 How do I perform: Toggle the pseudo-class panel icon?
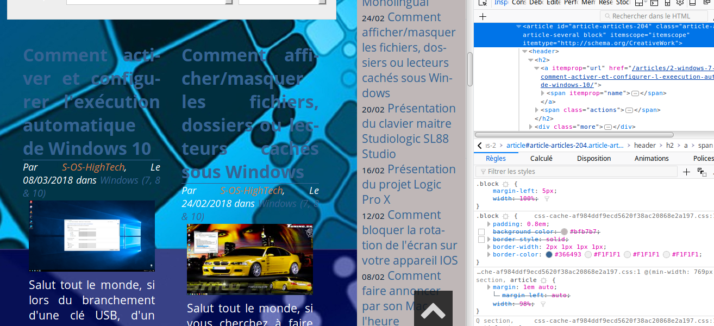click(702, 172)
